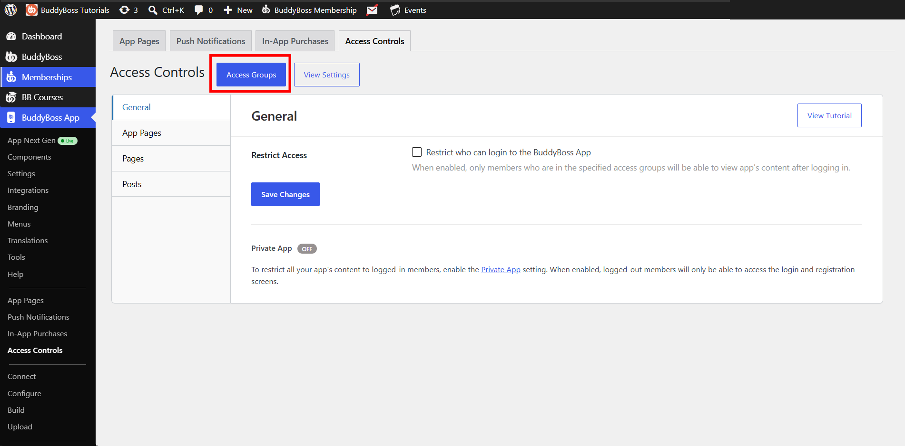Screen dimensions: 905x446
Task: Click the Private App OFF indicator
Action: click(307, 249)
